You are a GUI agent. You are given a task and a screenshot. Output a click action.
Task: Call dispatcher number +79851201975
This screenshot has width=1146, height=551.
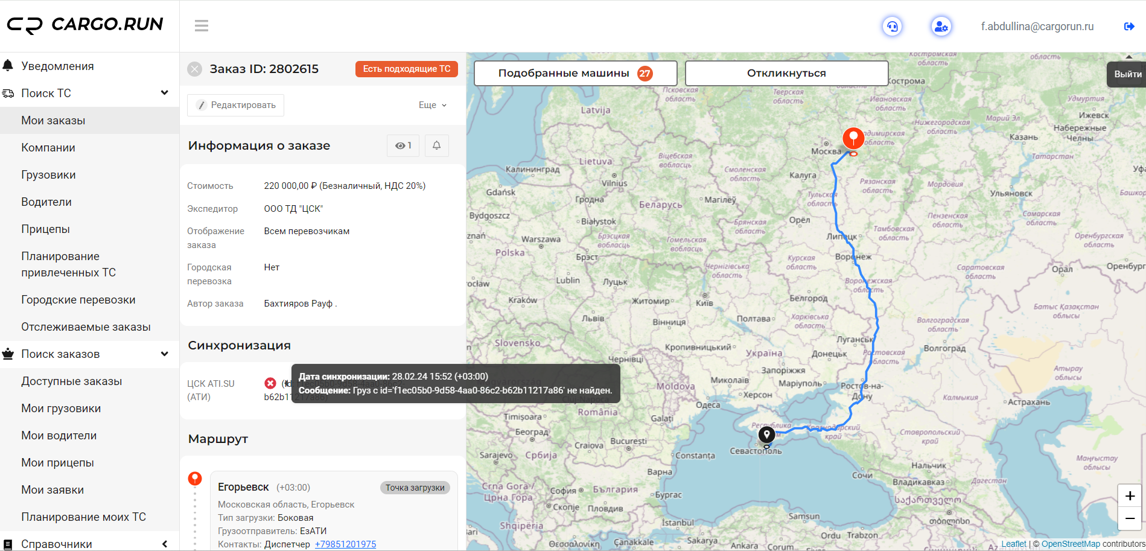345,544
